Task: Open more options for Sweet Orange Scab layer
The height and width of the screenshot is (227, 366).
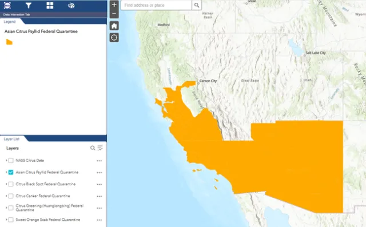Action: (x=99, y=220)
